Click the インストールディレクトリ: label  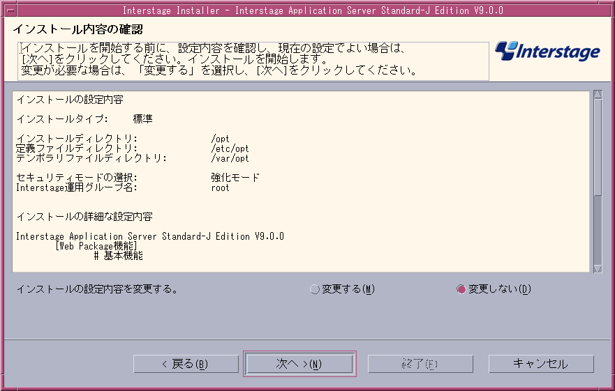click(77, 139)
